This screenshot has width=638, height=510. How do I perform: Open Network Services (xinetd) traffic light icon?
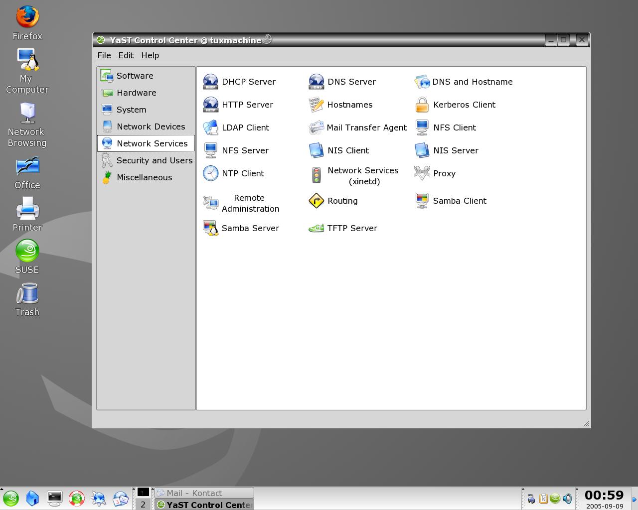pyautogui.click(x=317, y=175)
